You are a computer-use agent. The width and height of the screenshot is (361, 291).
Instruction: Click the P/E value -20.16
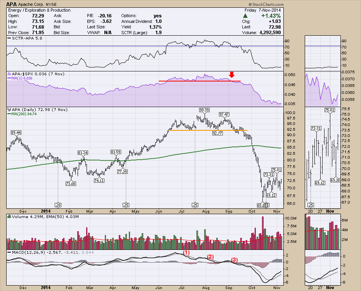[105, 16]
